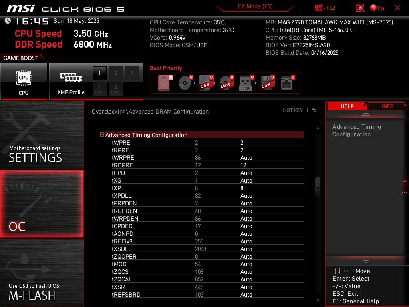The height and width of the screenshot is (307, 409).
Task: Switch to EZ Mode (F7)
Action: (255, 6)
